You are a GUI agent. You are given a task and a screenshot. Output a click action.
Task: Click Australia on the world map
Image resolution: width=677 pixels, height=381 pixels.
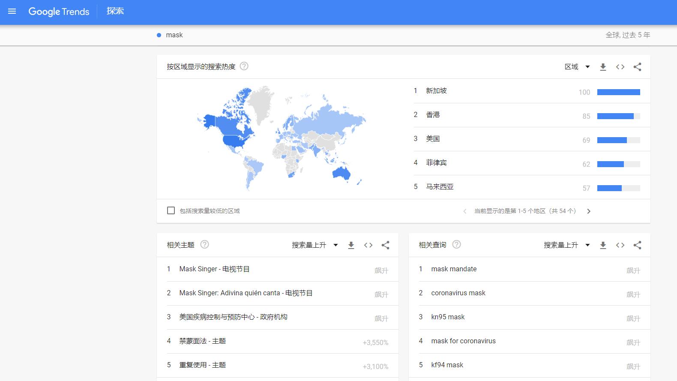(341, 173)
